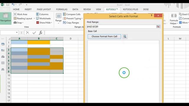
Task: Click the range picker icon in Find Range
Action: pyautogui.click(x=158, y=26)
